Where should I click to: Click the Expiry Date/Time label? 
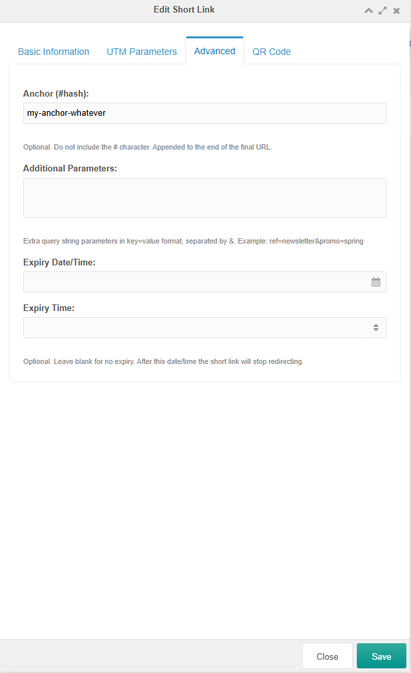[61, 261]
